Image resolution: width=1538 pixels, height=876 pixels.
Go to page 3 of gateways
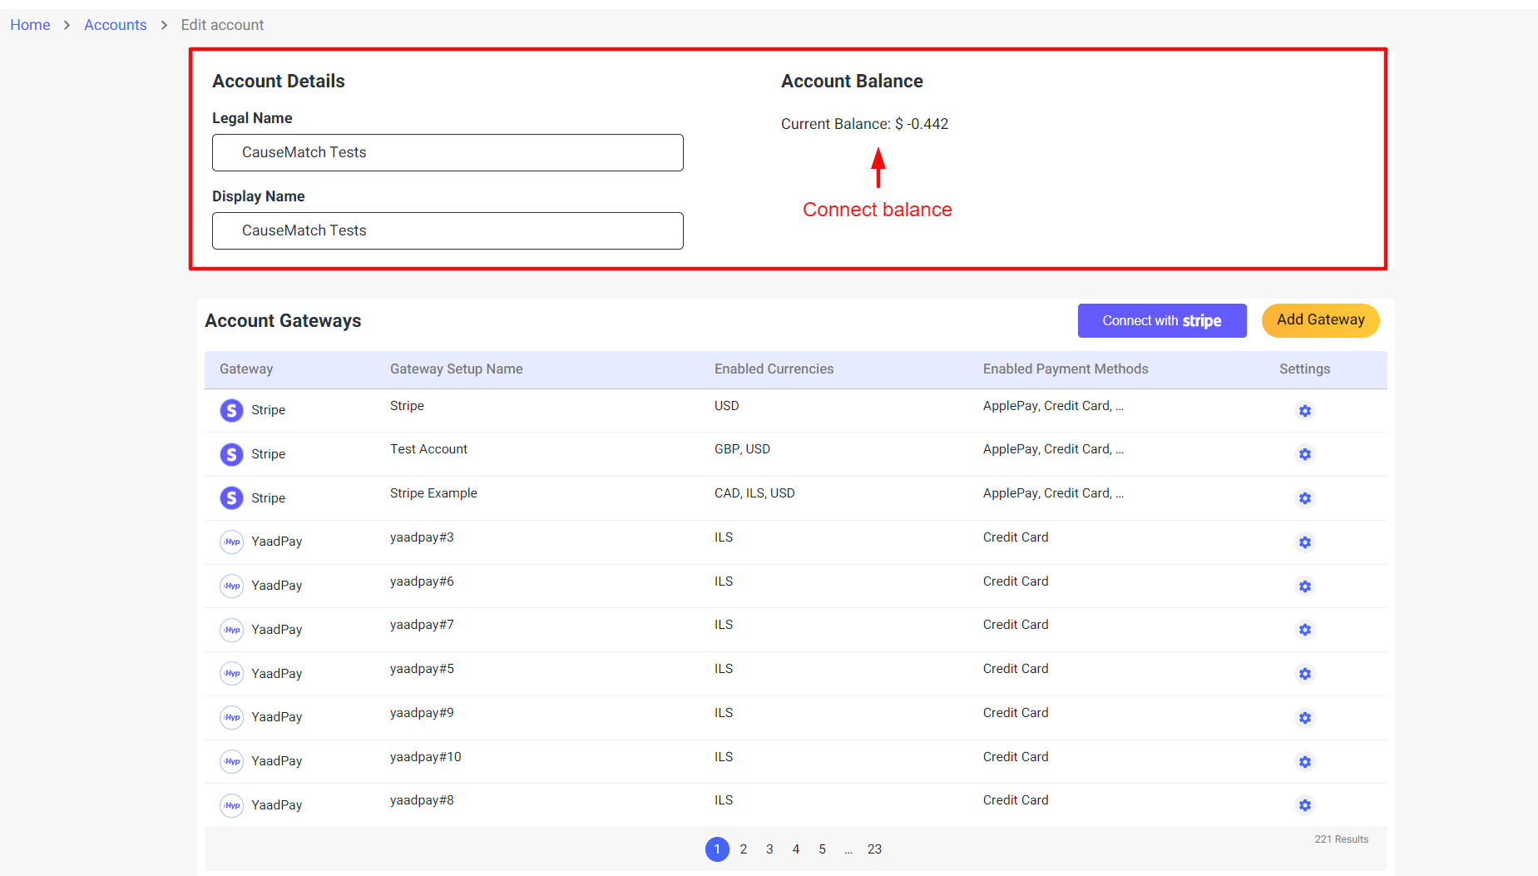(769, 849)
